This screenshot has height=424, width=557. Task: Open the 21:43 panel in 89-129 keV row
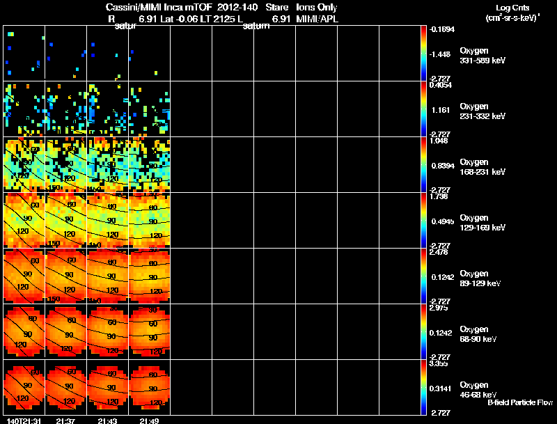(x=108, y=276)
